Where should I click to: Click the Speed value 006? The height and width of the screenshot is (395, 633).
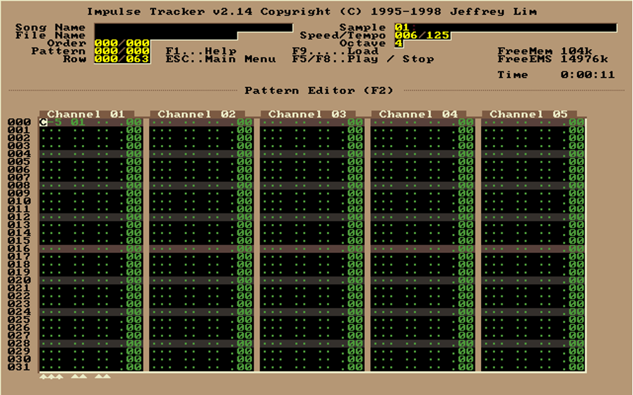pyautogui.click(x=405, y=36)
